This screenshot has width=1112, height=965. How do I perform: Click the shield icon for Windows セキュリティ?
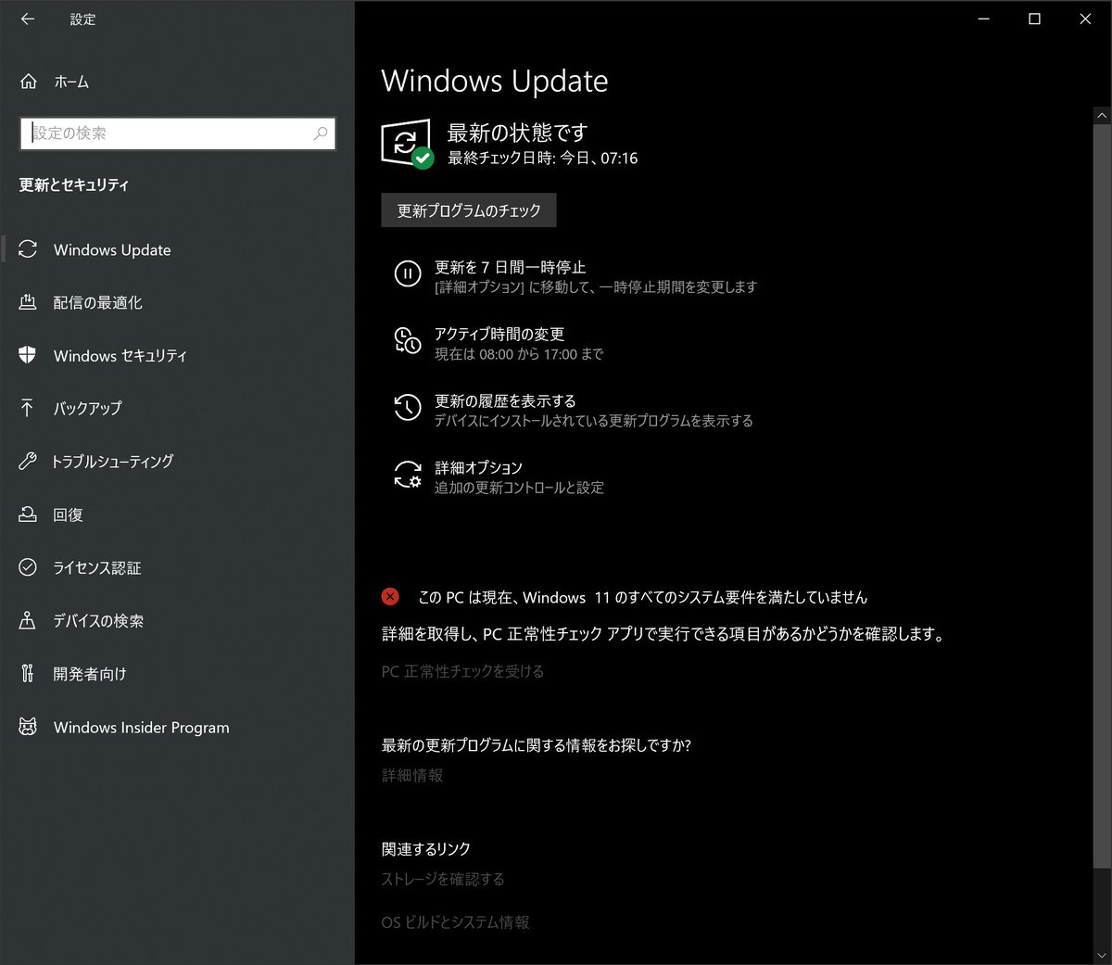[28, 355]
